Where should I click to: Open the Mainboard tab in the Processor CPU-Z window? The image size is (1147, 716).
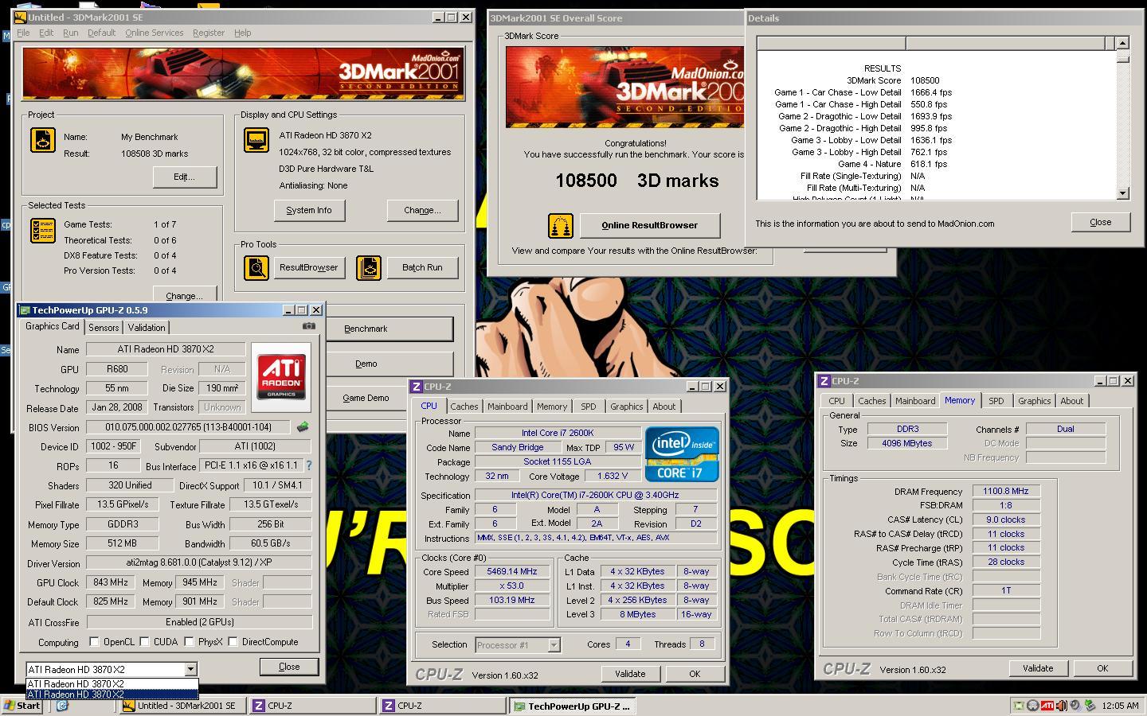click(x=507, y=407)
